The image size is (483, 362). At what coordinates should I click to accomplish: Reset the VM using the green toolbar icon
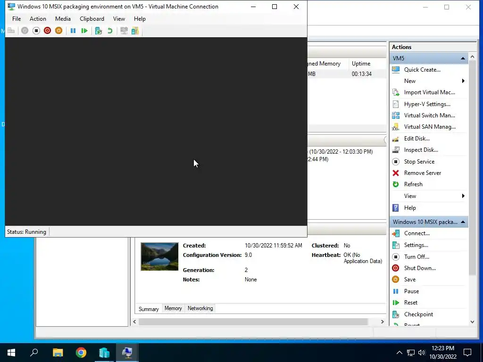84,31
